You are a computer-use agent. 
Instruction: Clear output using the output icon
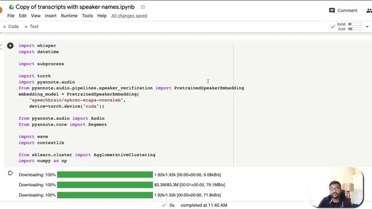(x=10, y=173)
